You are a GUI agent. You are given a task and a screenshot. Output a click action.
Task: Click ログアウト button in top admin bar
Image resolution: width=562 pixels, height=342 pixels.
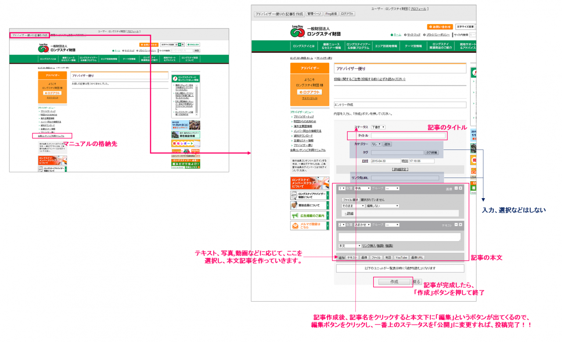(x=347, y=14)
